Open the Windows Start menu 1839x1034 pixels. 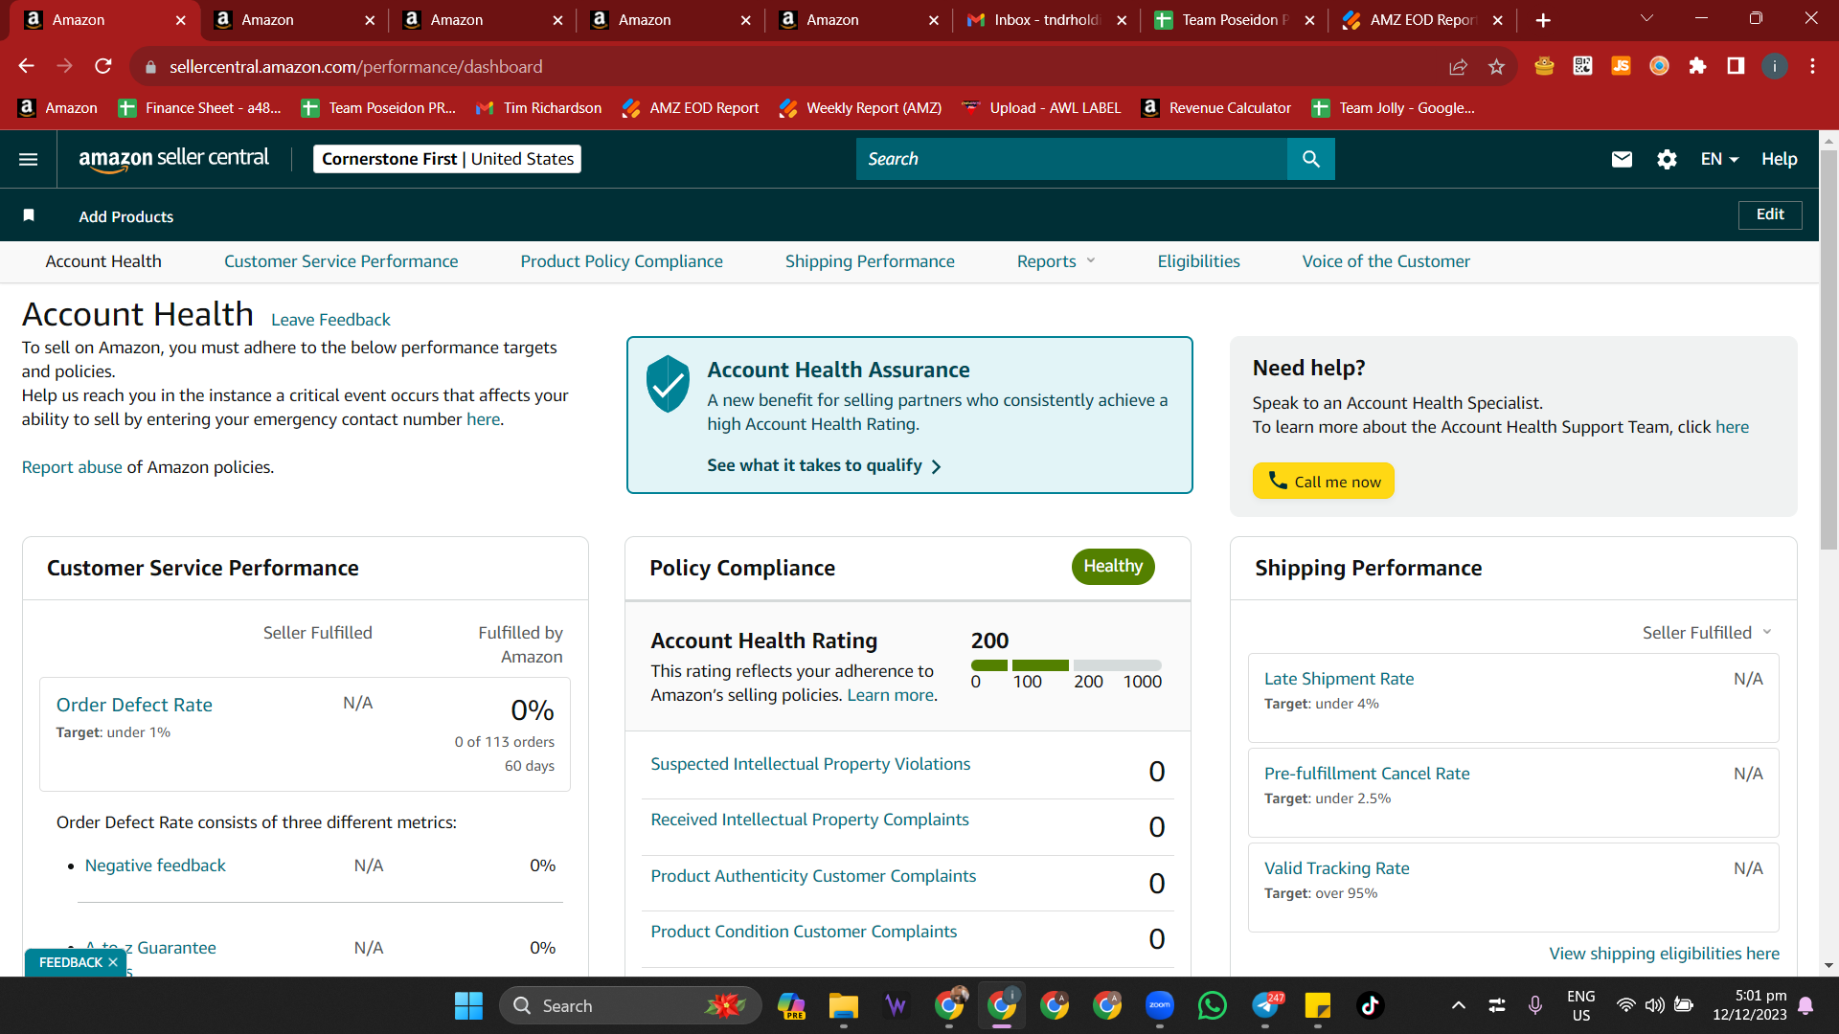[468, 1005]
